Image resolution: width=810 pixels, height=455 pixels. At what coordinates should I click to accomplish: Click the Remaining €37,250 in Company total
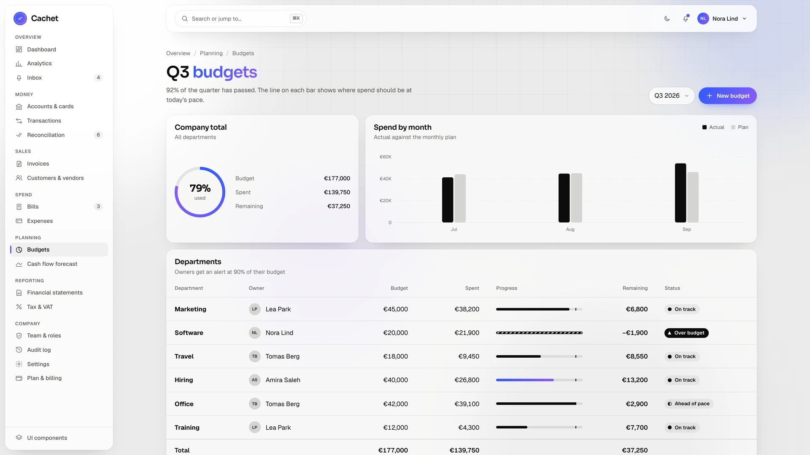click(x=339, y=206)
